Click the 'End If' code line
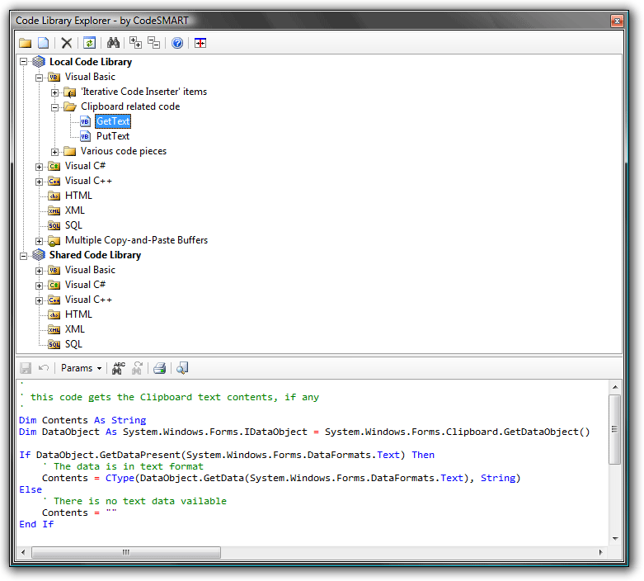This screenshot has height=581, width=644. [36, 524]
